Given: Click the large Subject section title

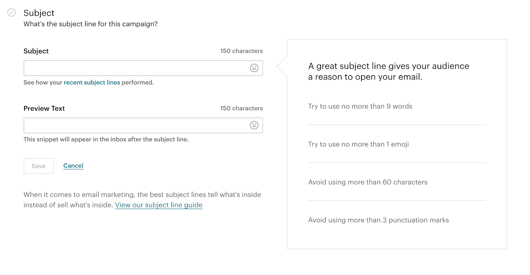Looking at the screenshot, I should [x=39, y=13].
